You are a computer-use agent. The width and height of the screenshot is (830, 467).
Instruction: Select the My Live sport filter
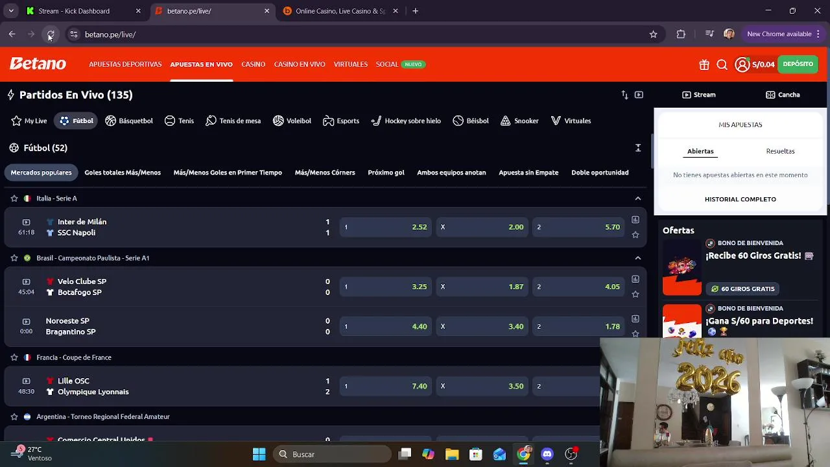[29, 121]
